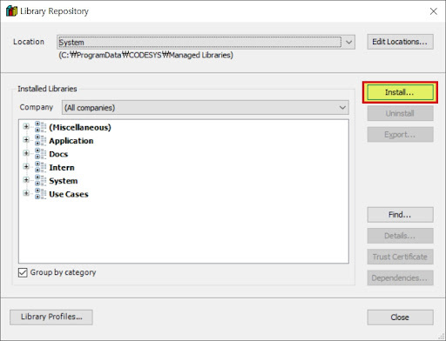Close the dialog with the title bar X
Screen dimensions: 446x341
point(434,11)
